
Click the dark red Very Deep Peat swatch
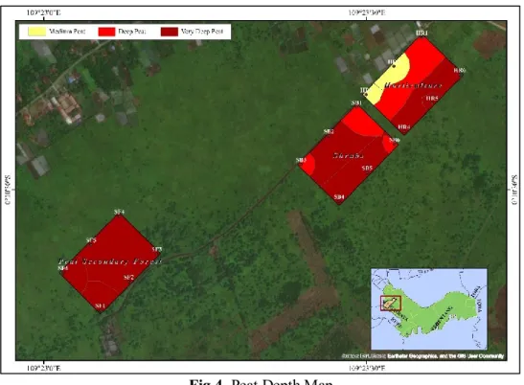pyautogui.click(x=170, y=32)
